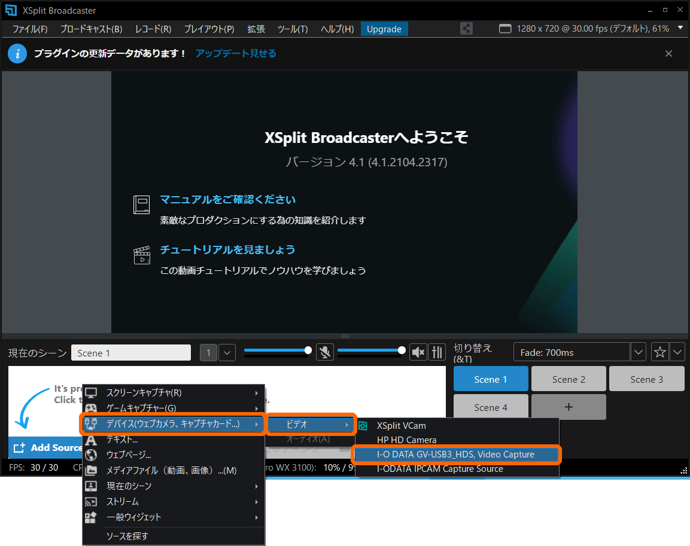This screenshot has width=690, height=546.
Task: Click the Upgrade button
Action: [x=384, y=29]
